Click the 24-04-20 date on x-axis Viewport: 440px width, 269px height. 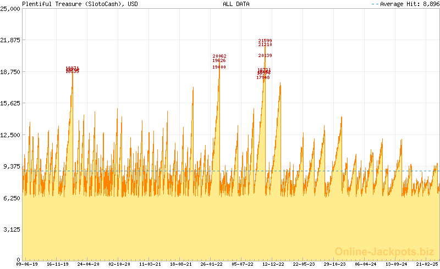click(89, 264)
